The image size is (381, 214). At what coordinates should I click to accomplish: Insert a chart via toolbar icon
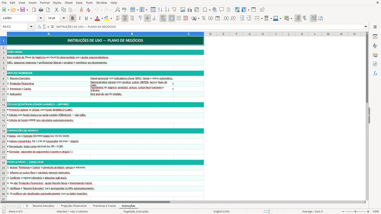[x=190, y=10]
